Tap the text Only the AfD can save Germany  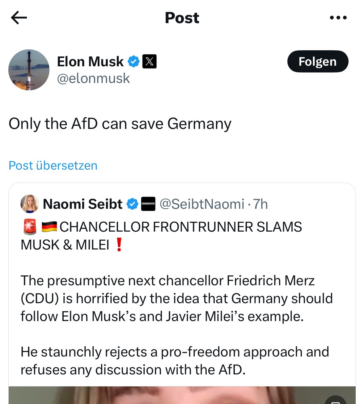[120, 124]
